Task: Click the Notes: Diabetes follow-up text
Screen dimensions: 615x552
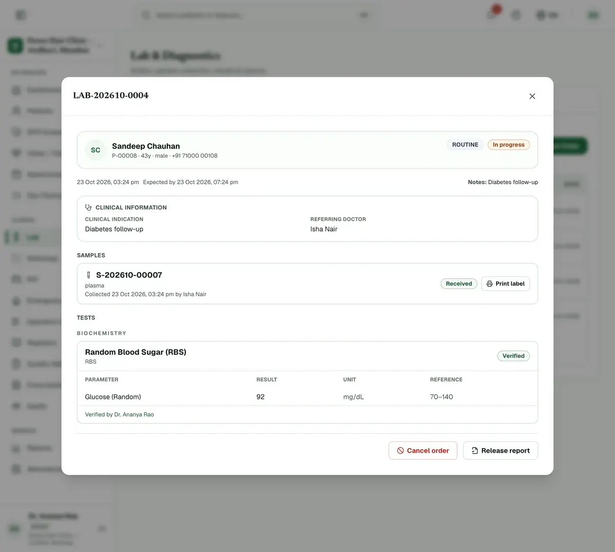Action: click(x=503, y=182)
